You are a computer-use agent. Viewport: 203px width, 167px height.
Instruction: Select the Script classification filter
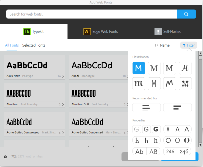pos(185,68)
